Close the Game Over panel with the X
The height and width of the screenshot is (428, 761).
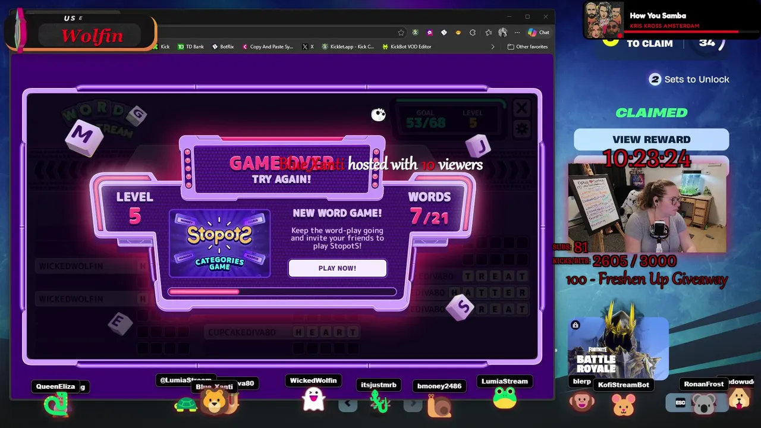point(521,108)
